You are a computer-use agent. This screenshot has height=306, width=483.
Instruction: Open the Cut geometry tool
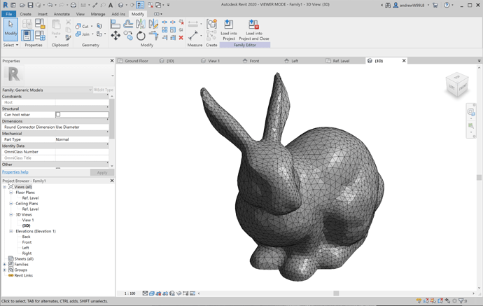[83, 26]
